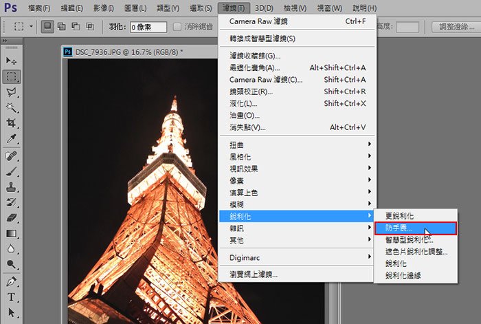Viewport: 481px width, 324px height.
Task: Select the Move tool
Action: [x=12, y=61]
